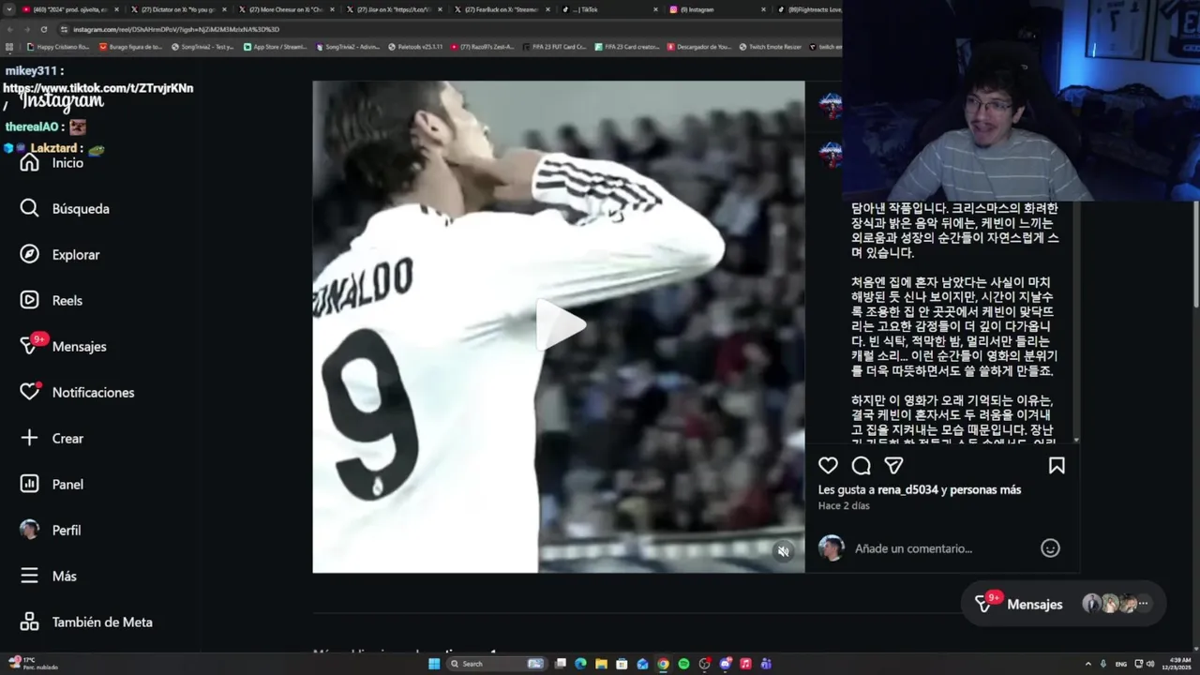The width and height of the screenshot is (1200, 675).
Task: Like the reel with the heart icon
Action: (x=828, y=466)
